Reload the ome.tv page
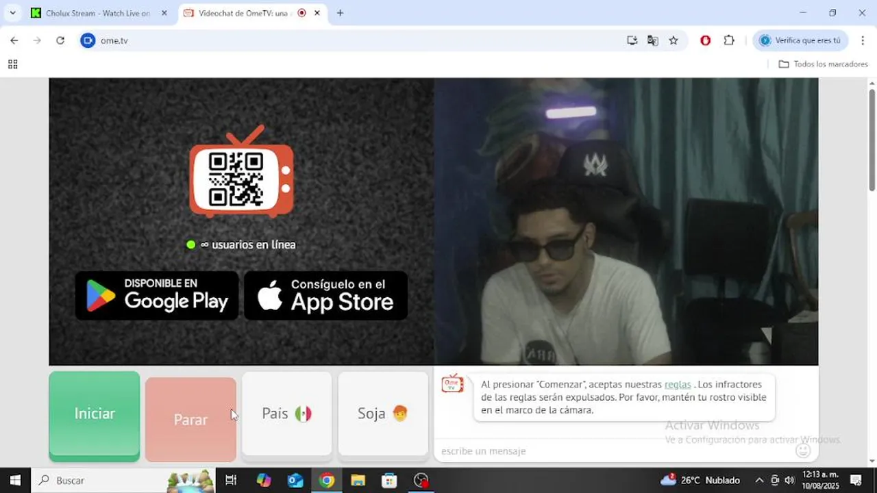 (60, 40)
